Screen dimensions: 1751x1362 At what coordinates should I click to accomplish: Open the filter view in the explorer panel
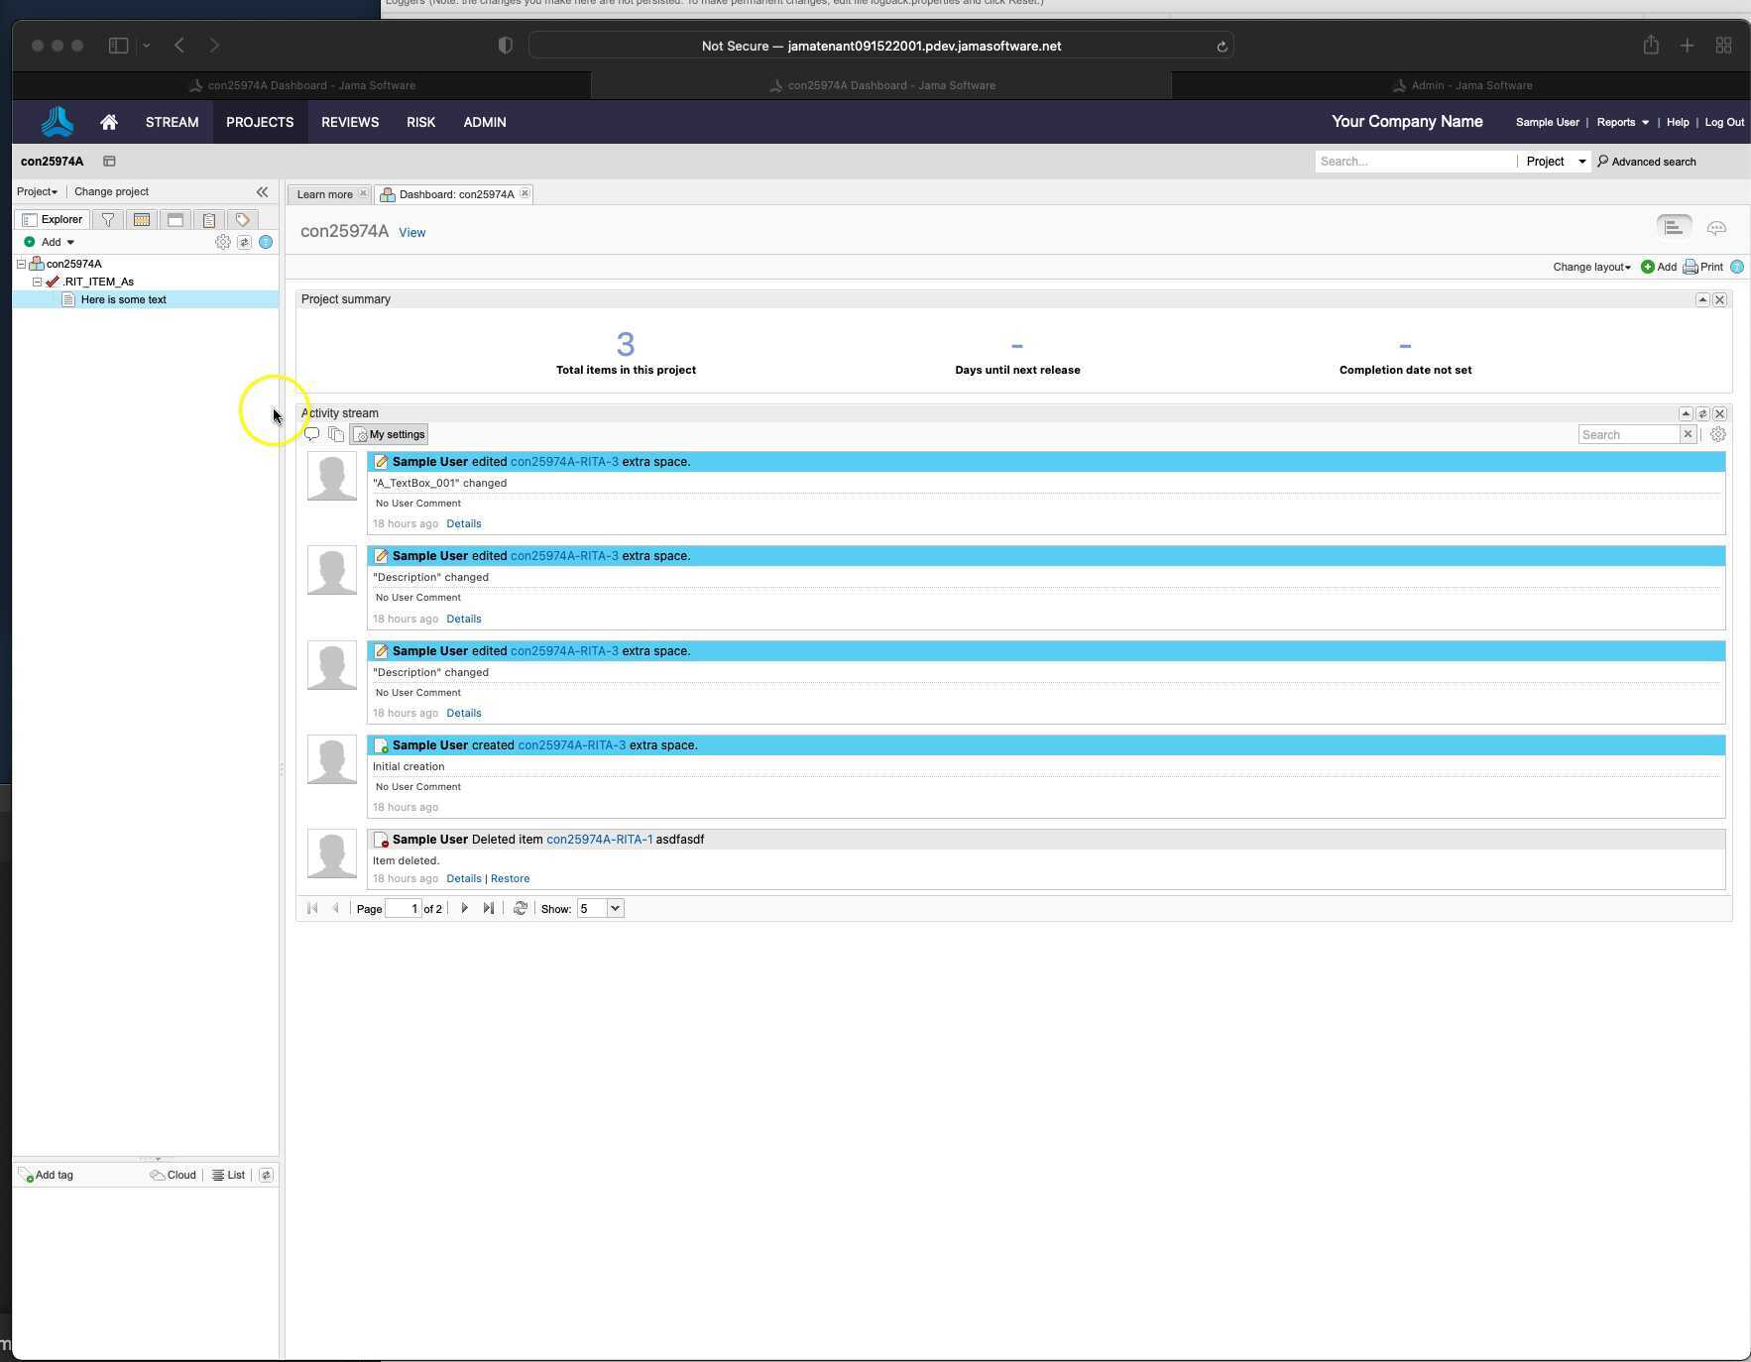coord(109,219)
